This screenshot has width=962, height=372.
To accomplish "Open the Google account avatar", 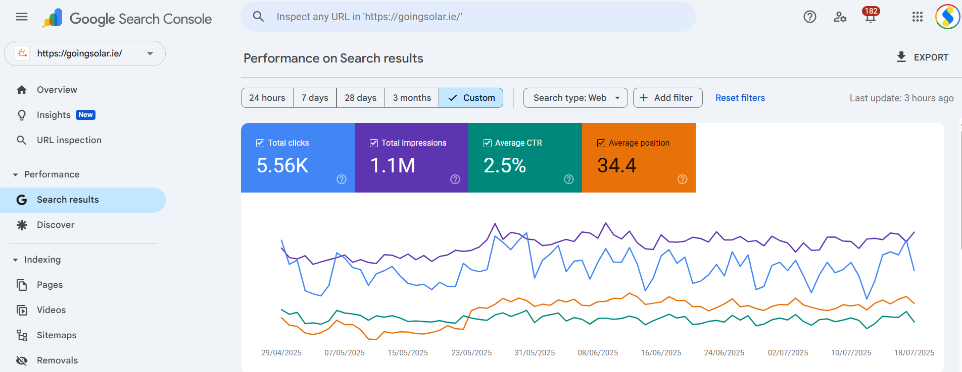I will pyautogui.click(x=947, y=17).
